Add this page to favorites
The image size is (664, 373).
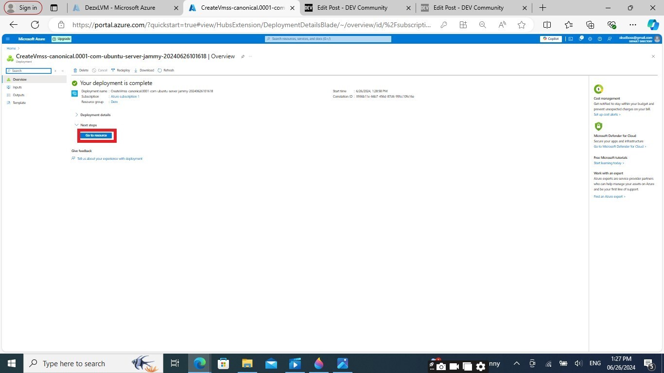pyautogui.click(x=522, y=25)
